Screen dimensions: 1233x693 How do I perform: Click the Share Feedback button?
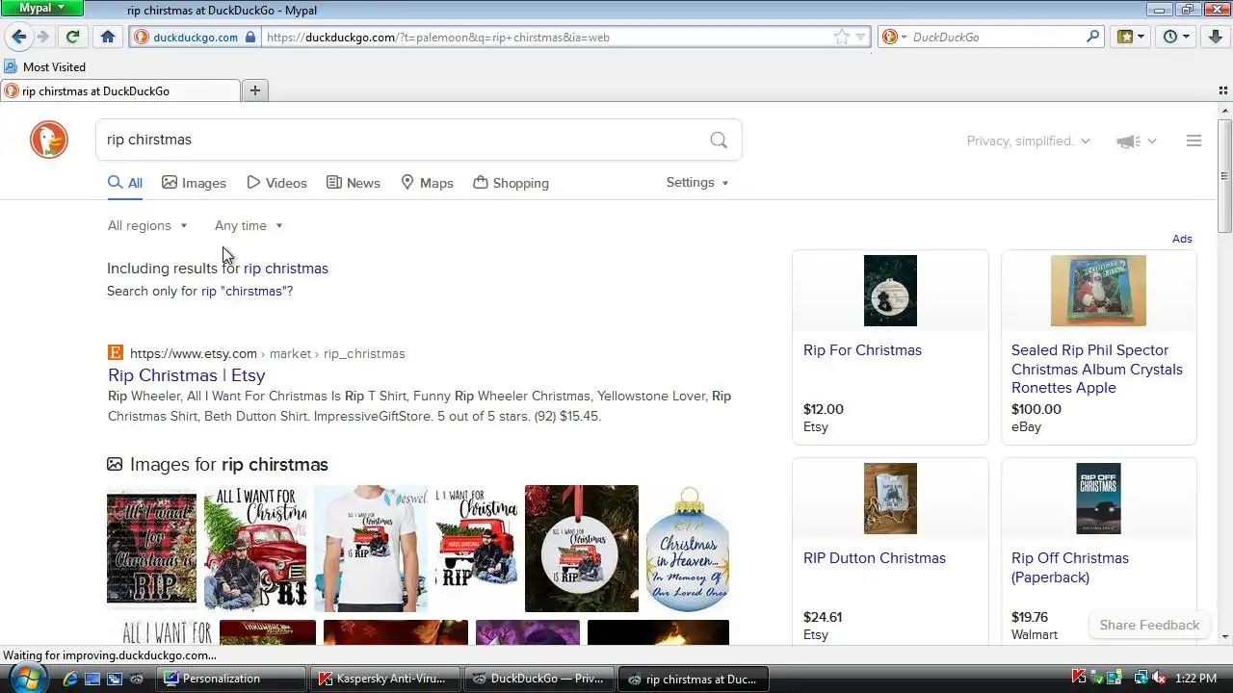1149,625
